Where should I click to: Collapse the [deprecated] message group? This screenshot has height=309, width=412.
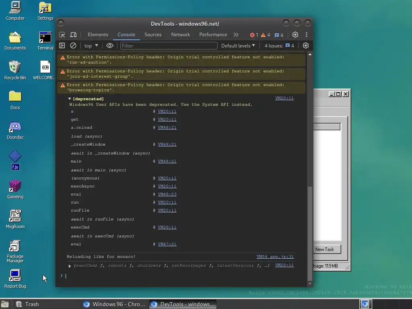click(70, 99)
